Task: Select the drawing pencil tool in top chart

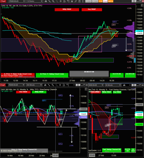Action: pos(50,1)
